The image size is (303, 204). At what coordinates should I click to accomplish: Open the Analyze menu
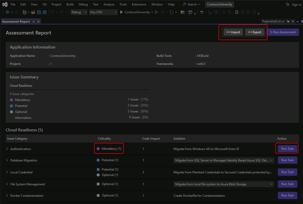(x=109, y=4)
